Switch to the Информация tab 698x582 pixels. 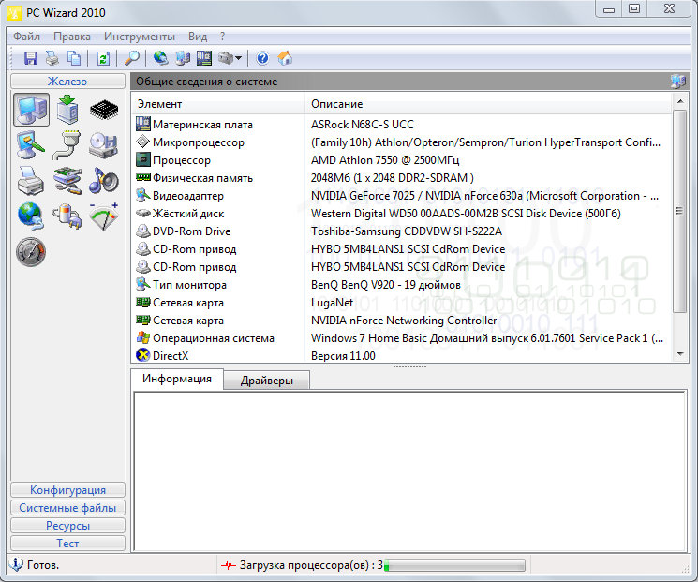point(177,379)
